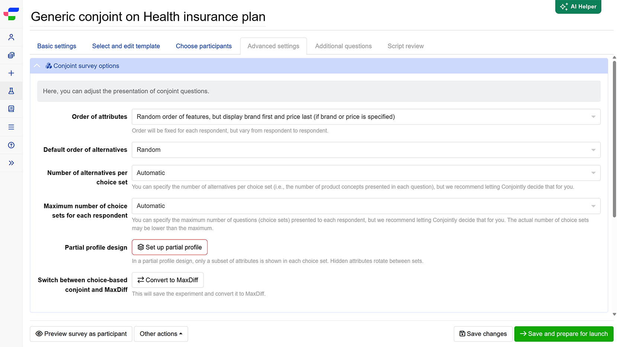Click the plus icon to create new
This screenshot has width=617, height=347.
pyautogui.click(x=11, y=73)
